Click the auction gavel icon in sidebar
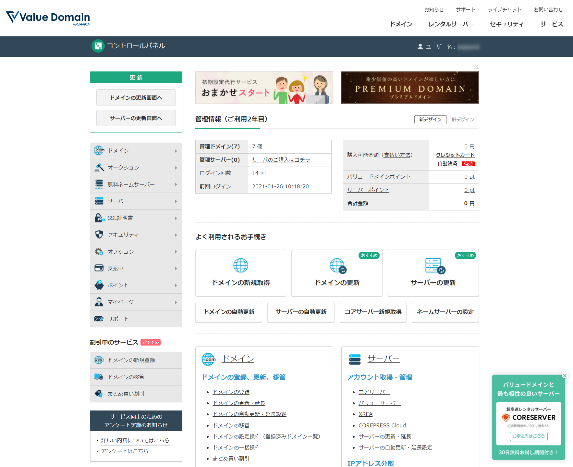This screenshot has height=467, width=573. tap(99, 168)
